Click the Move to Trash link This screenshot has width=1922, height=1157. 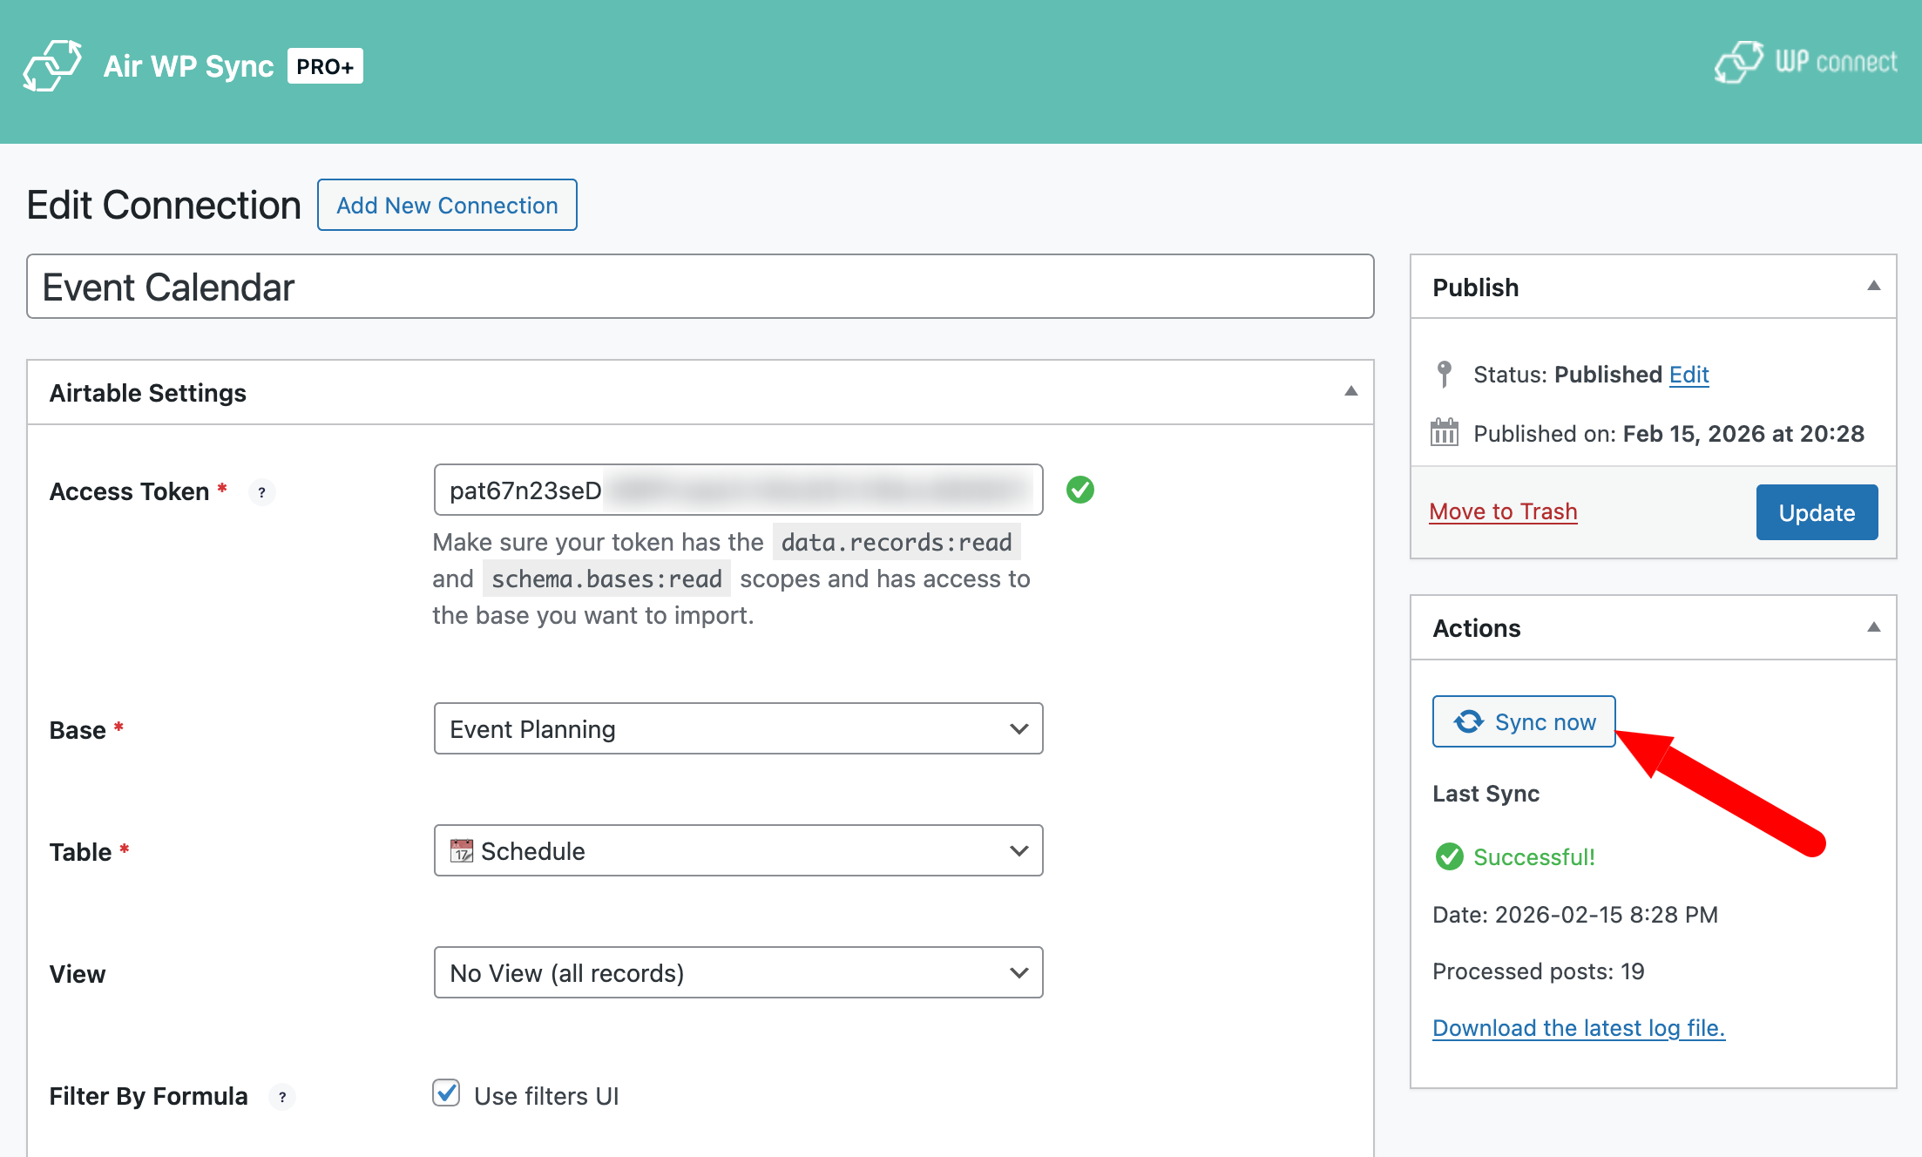tap(1504, 511)
